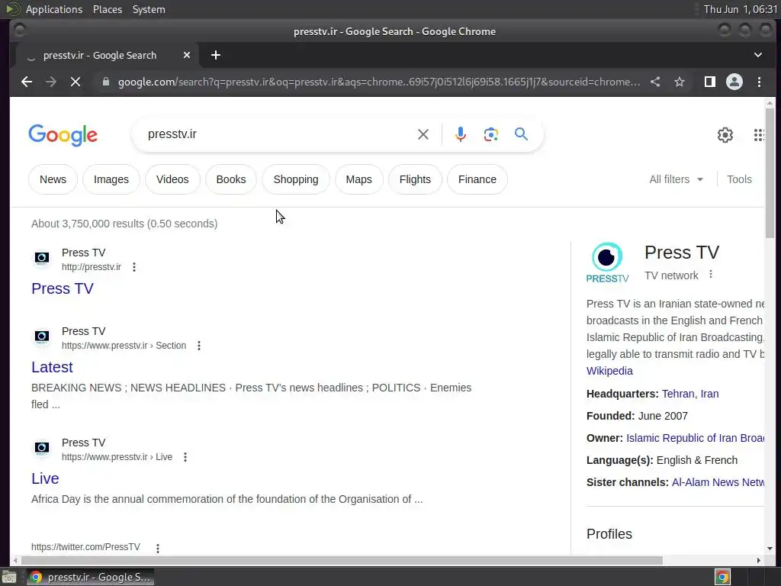Click the vertical scrollbar thumb

pos(770,173)
